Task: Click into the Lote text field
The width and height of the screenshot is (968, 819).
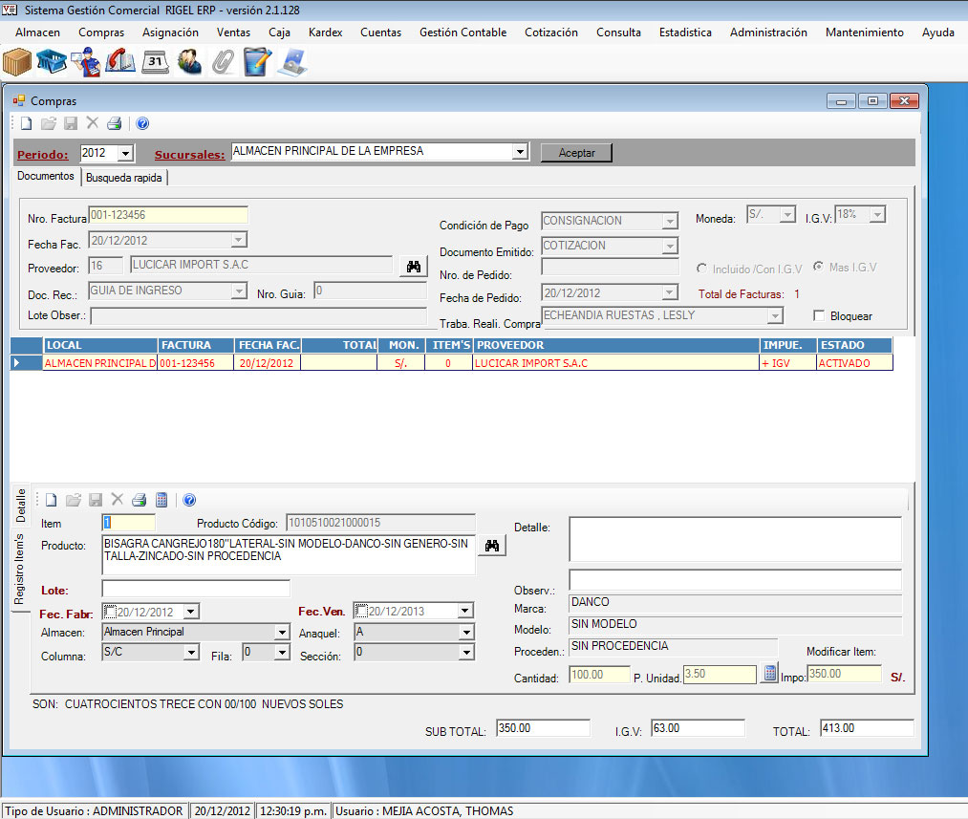Action: 195,589
